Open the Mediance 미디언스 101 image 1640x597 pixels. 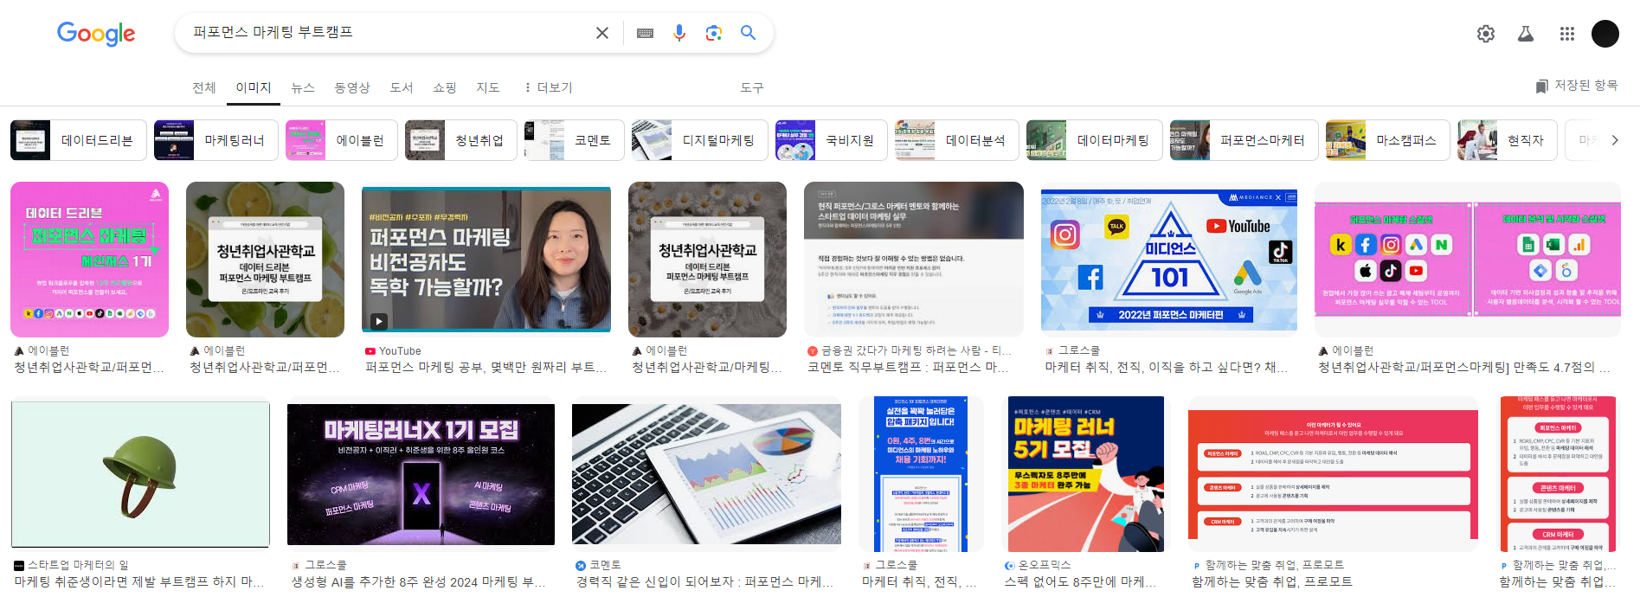pos(1169,260)
